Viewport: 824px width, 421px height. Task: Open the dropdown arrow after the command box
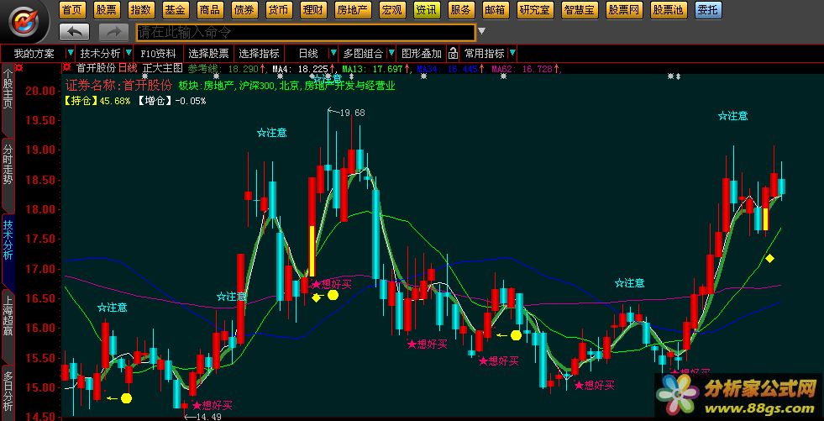482,32
